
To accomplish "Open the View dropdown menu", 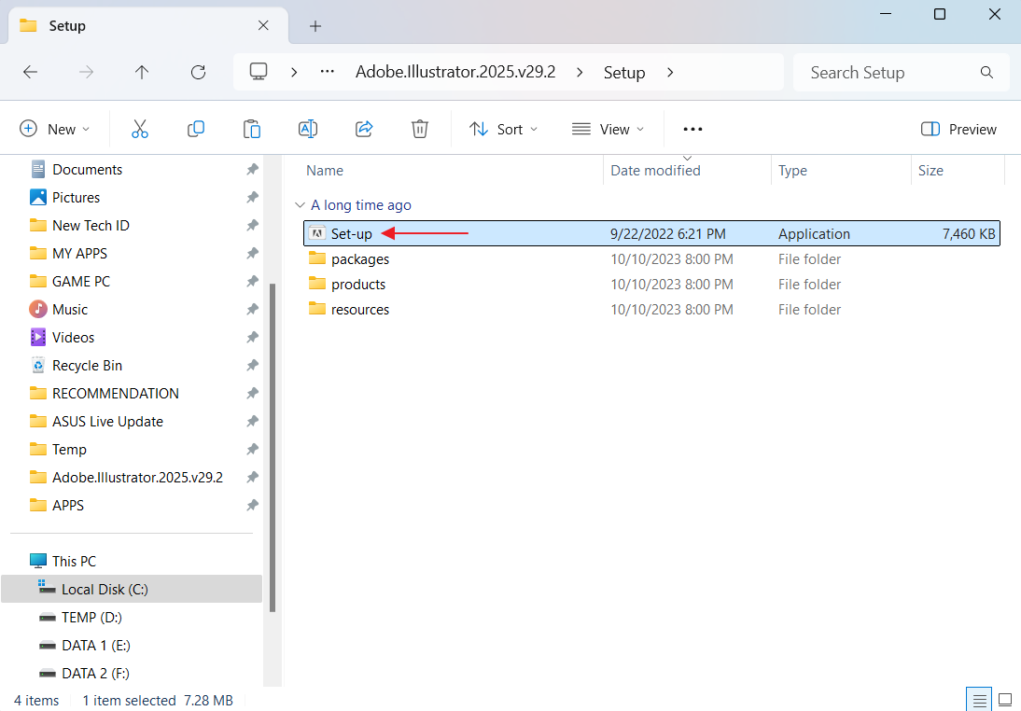I will (x=608, y=129).
